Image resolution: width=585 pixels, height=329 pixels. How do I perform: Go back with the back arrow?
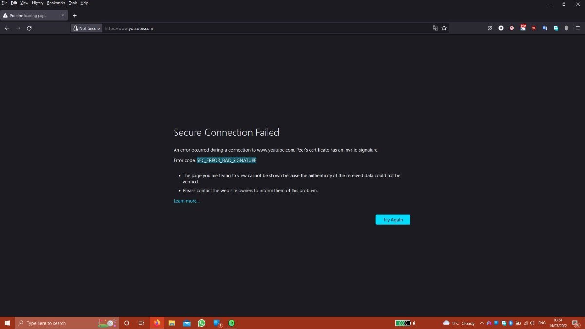click(7, 28)
